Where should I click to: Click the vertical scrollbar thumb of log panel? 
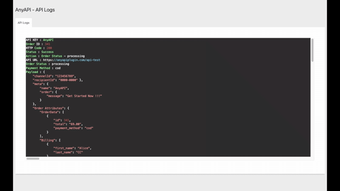point(312,50)
